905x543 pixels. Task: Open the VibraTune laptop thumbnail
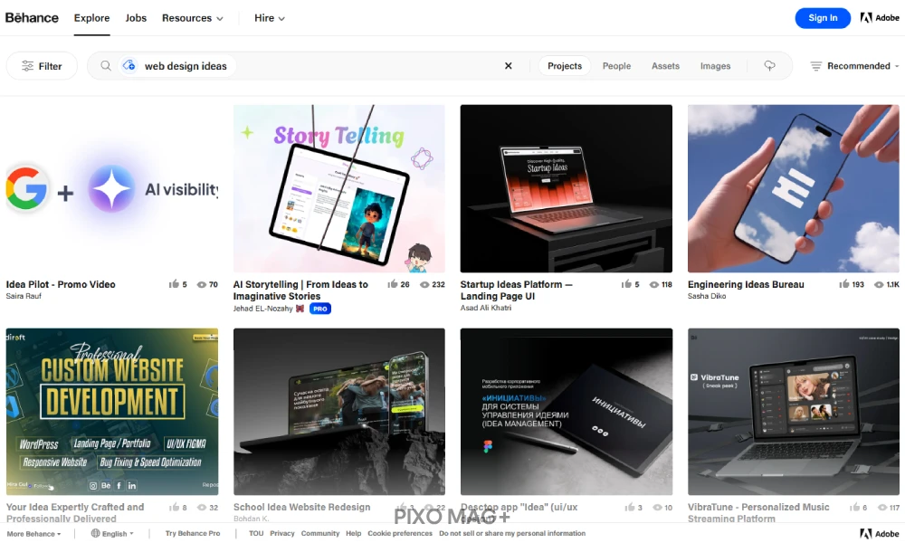point(794,412)
